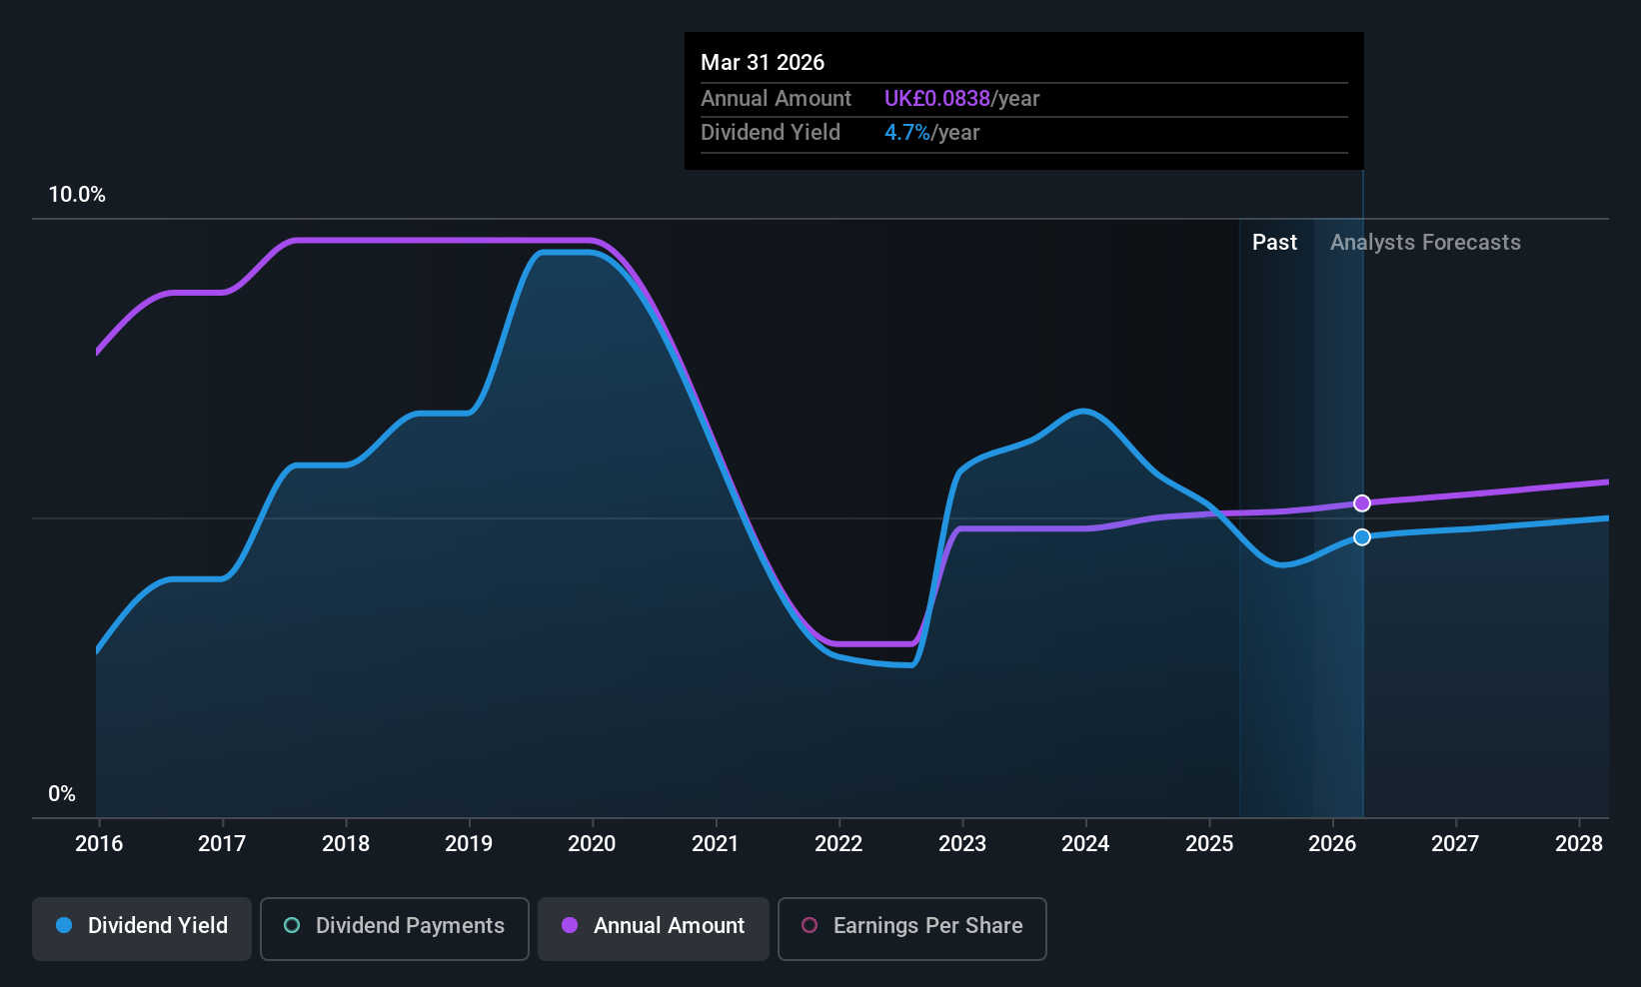Click the 2021 x-axis label

point(716,844)
